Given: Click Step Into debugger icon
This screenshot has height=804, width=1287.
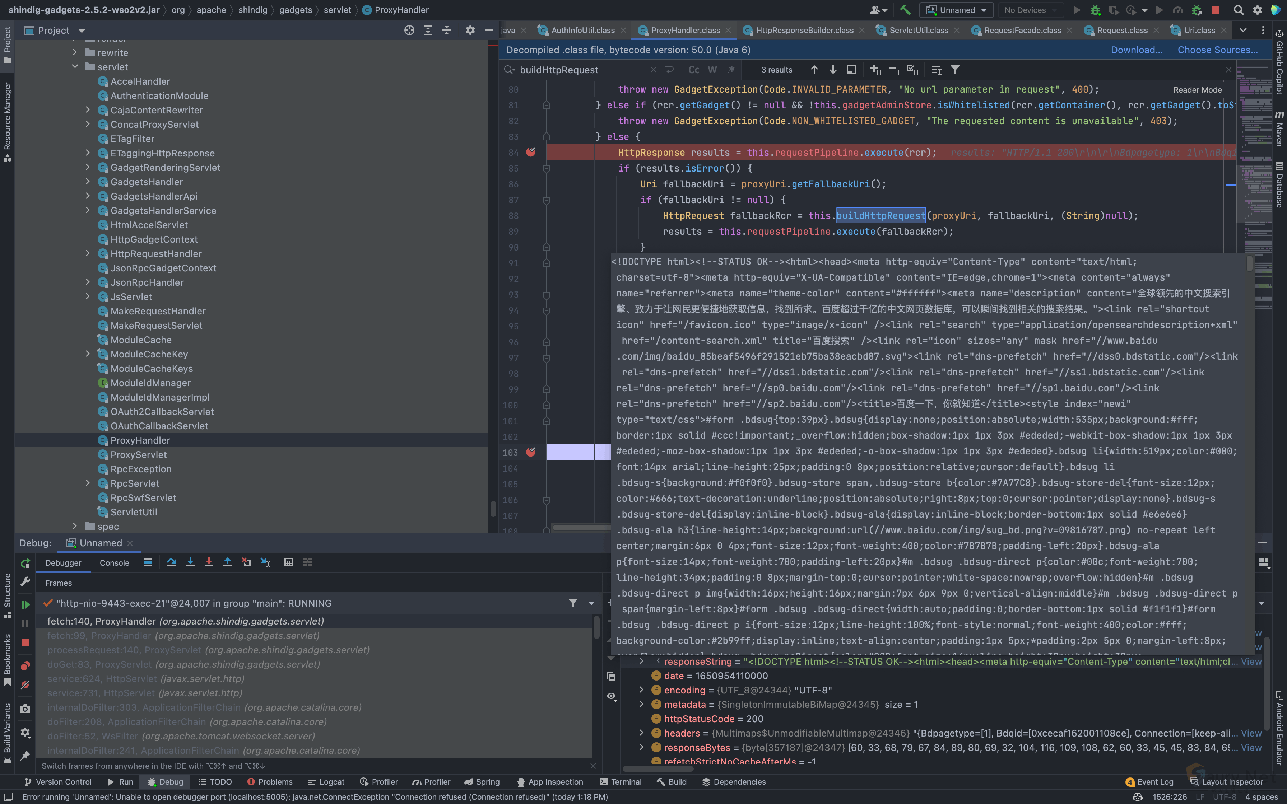Looking at the screenshot, I should pos(190,562).
